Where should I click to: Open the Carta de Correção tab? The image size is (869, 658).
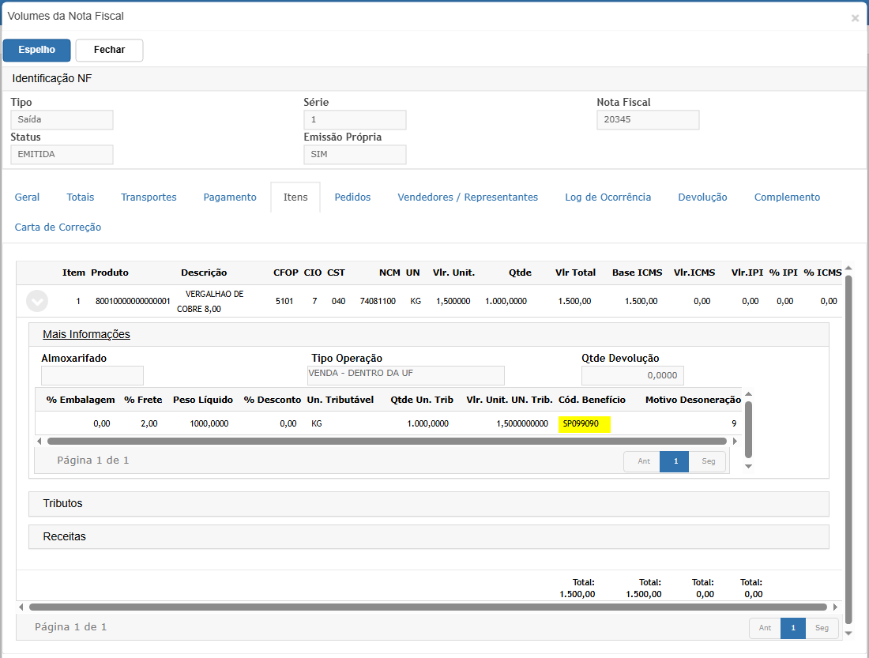point(58,227)
